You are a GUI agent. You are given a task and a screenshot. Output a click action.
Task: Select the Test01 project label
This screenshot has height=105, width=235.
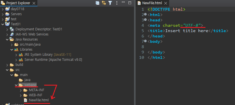pyautogui.click(x=16, y=24)
